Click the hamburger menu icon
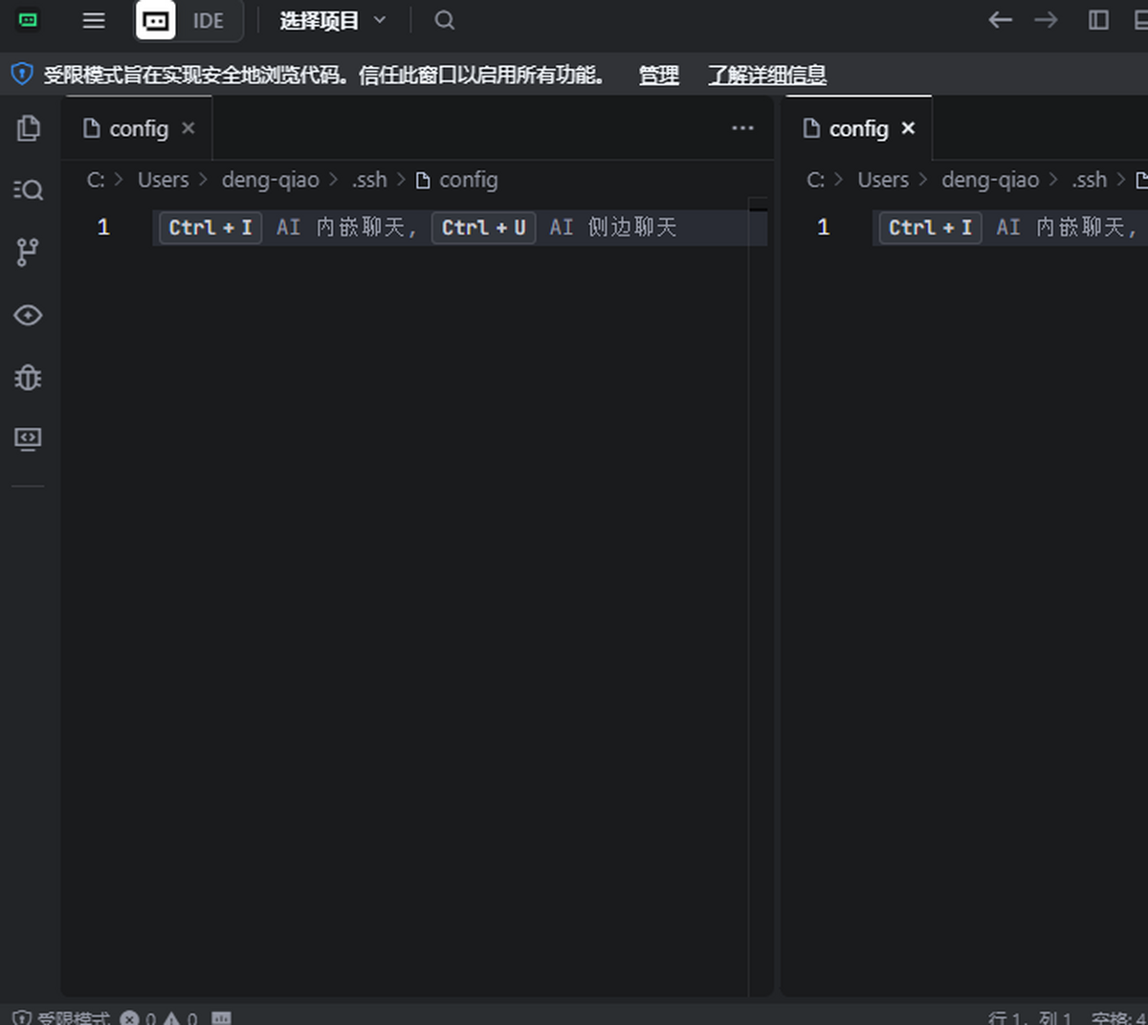The height and width of the screenshot is (1025, 1148). 94,20
